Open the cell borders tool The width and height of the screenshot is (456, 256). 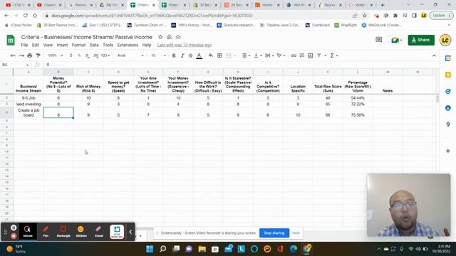pyautogui.click(x=219, y=55)
